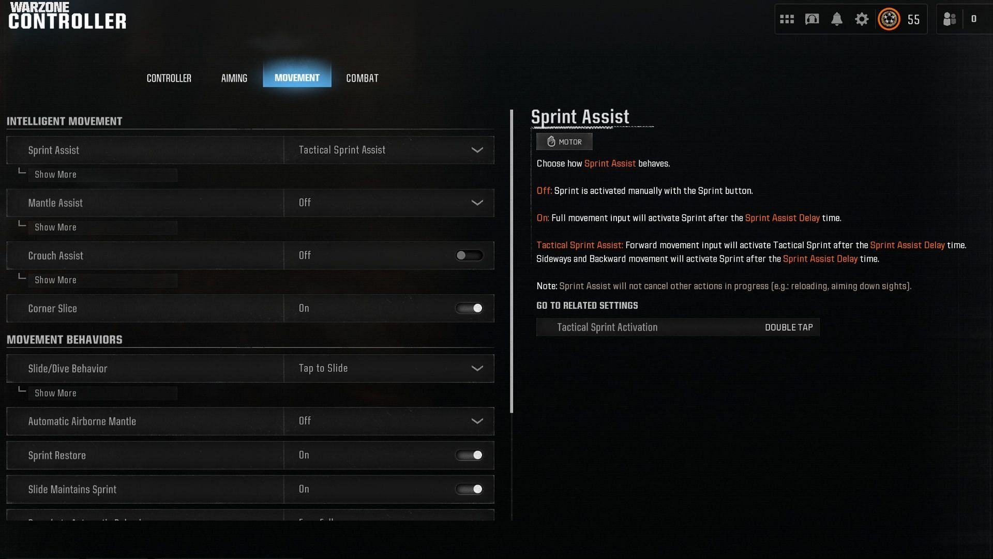Toggle the Crouch Assist switch off
The height and width of the screenshot is (559, 993).
click(x=469, y=255)
